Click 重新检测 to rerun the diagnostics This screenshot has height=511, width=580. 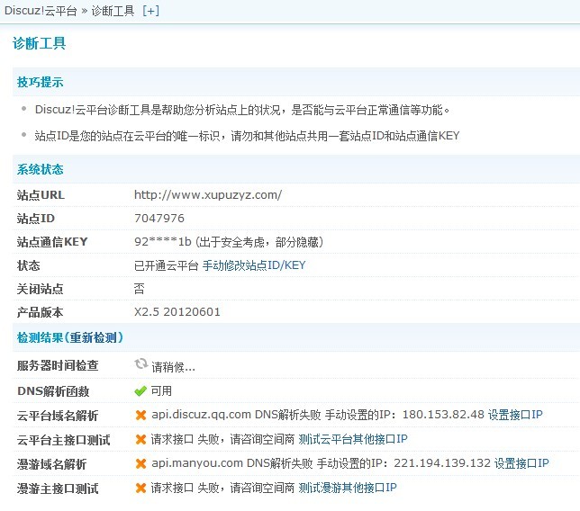click(x=93, y=337)
